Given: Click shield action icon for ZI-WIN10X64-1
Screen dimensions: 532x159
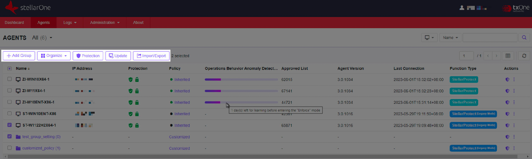Looking at the screenshot, I should 507,80.
